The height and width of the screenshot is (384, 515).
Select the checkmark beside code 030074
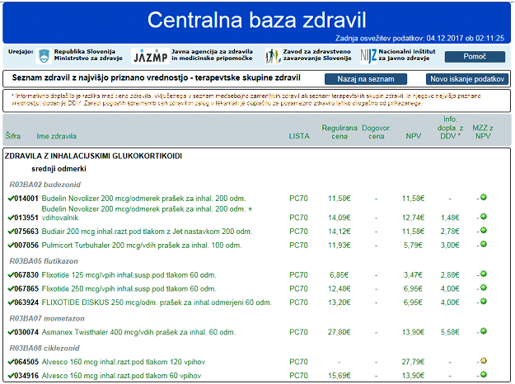11,332
